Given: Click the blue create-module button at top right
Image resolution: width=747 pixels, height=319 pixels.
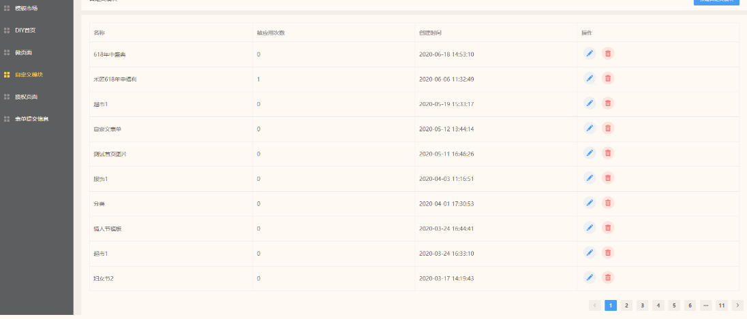Looking at the screenshot, I should coord(716,2).
